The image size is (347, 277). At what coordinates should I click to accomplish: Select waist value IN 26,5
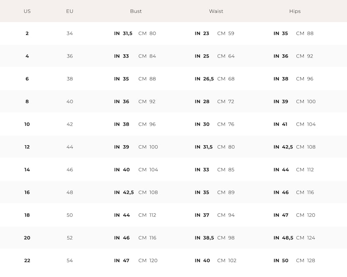[x=204, y=79]
